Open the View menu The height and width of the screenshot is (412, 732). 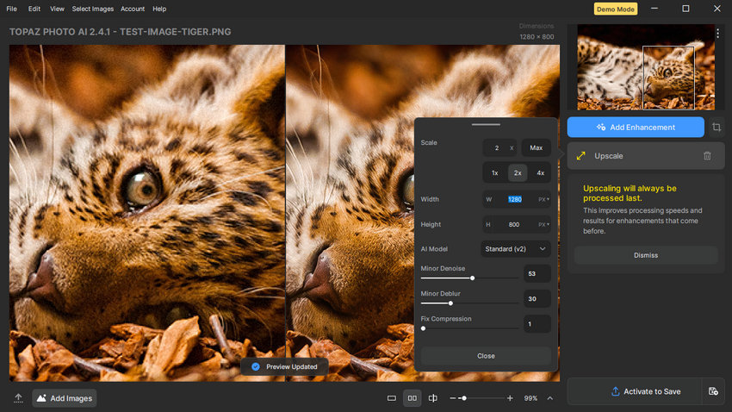click(x=57, y=9)
